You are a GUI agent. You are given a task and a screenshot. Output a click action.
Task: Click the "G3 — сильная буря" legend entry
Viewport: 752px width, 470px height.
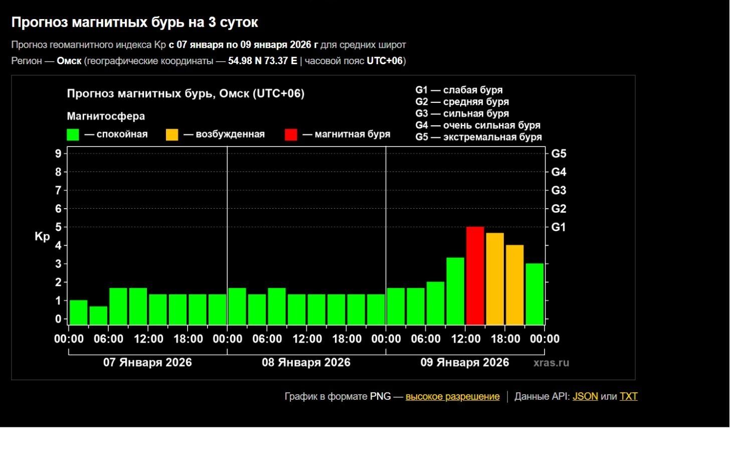(x=462, y=113)
